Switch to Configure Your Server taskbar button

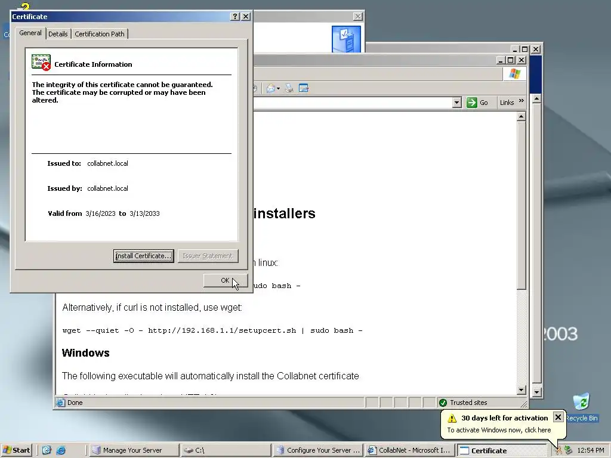pos(318,450)
